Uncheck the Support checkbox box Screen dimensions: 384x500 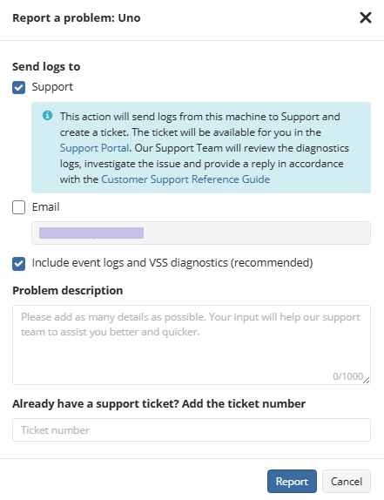pos(19,87)
